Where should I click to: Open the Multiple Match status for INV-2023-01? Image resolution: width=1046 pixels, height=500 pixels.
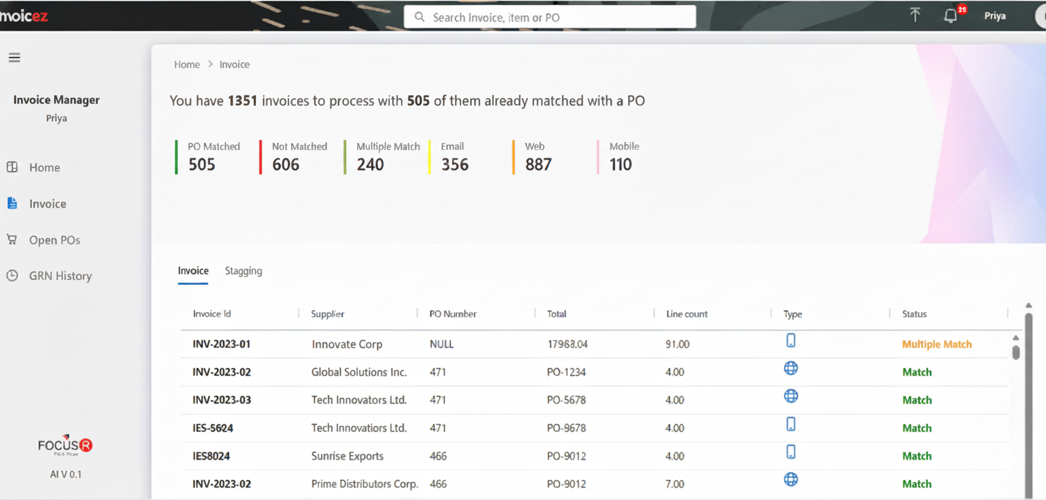[937, 344]
